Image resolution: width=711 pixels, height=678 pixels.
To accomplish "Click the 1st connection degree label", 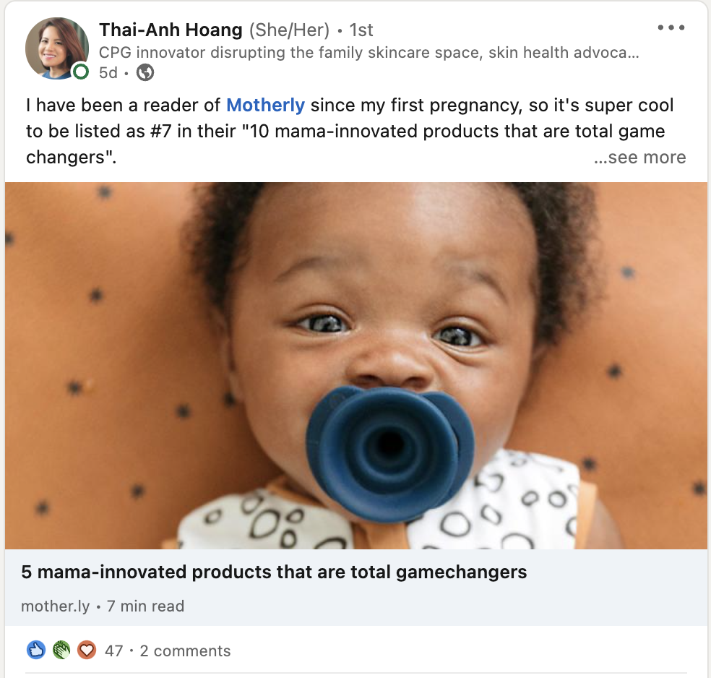I will 361,30.
